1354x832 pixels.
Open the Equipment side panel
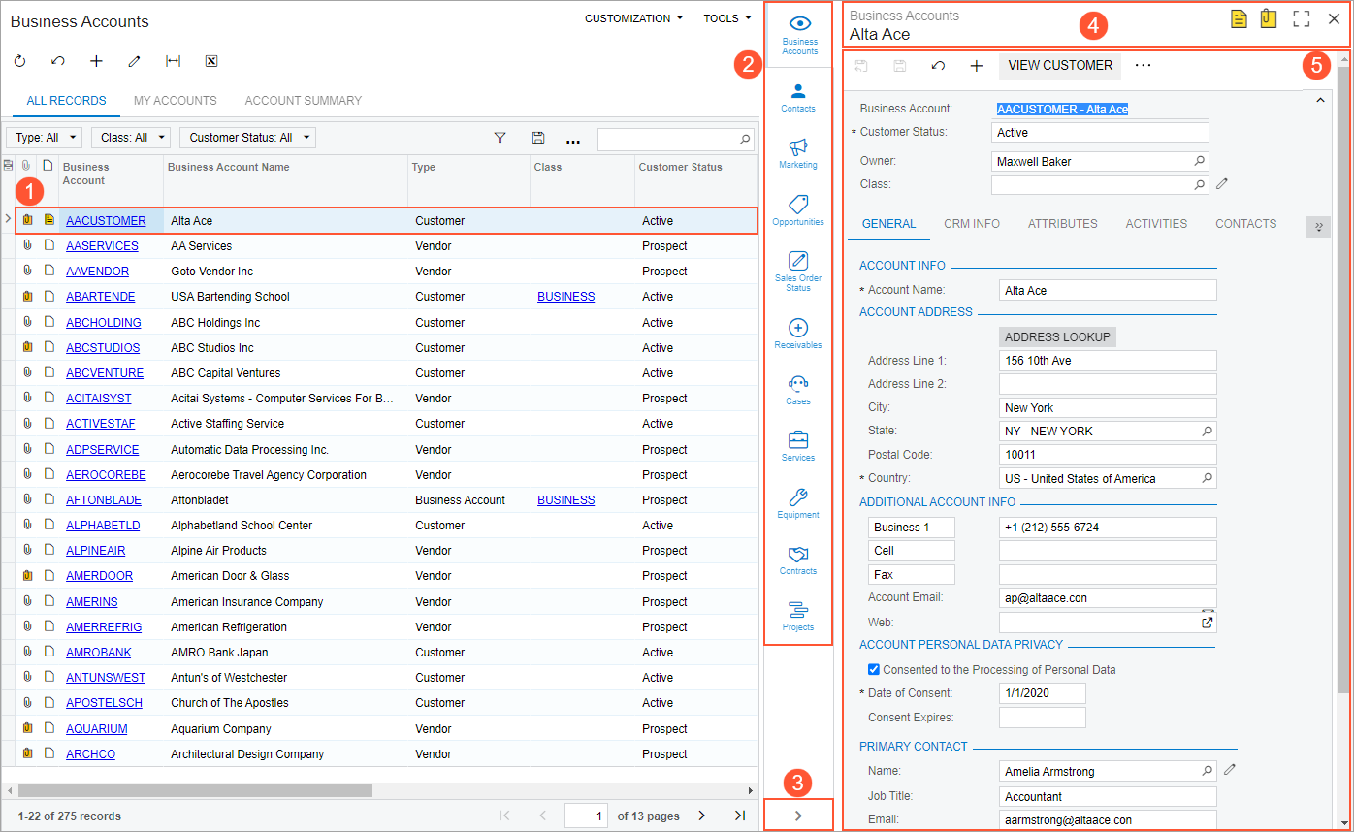[798, 502]
